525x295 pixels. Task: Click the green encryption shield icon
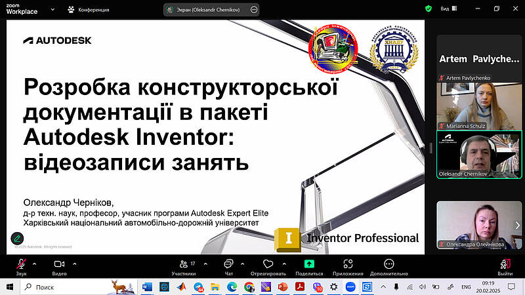(429, 9)
